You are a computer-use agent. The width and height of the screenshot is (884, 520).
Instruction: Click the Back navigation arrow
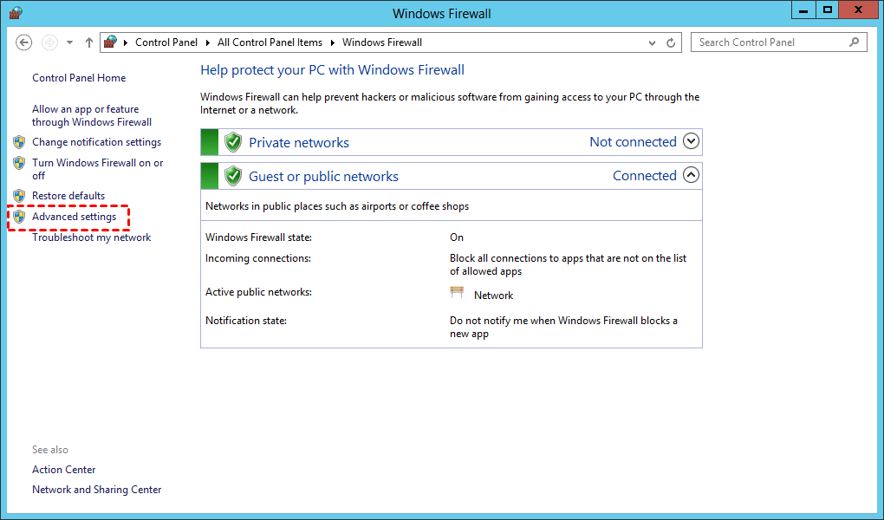[23, 42]
